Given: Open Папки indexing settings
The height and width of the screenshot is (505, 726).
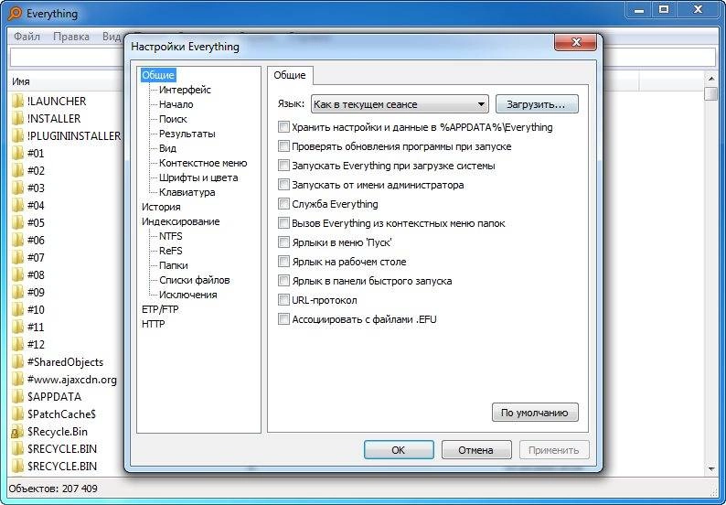Looking at the screenshot, I should coord(173,265).
